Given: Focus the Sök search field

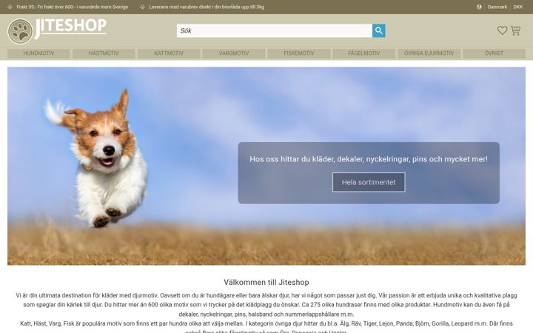Looking at the screenshot, I should point(275,30).
